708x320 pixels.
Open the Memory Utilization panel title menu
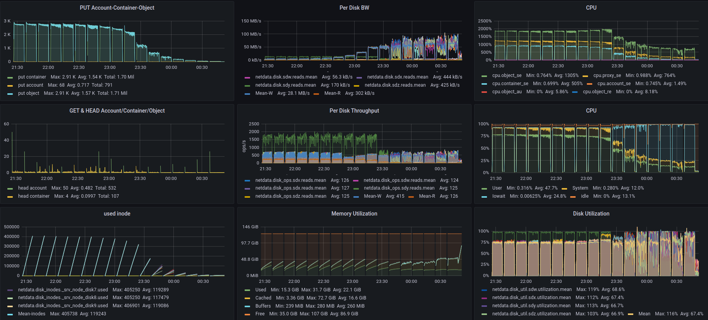coord(354,214)
